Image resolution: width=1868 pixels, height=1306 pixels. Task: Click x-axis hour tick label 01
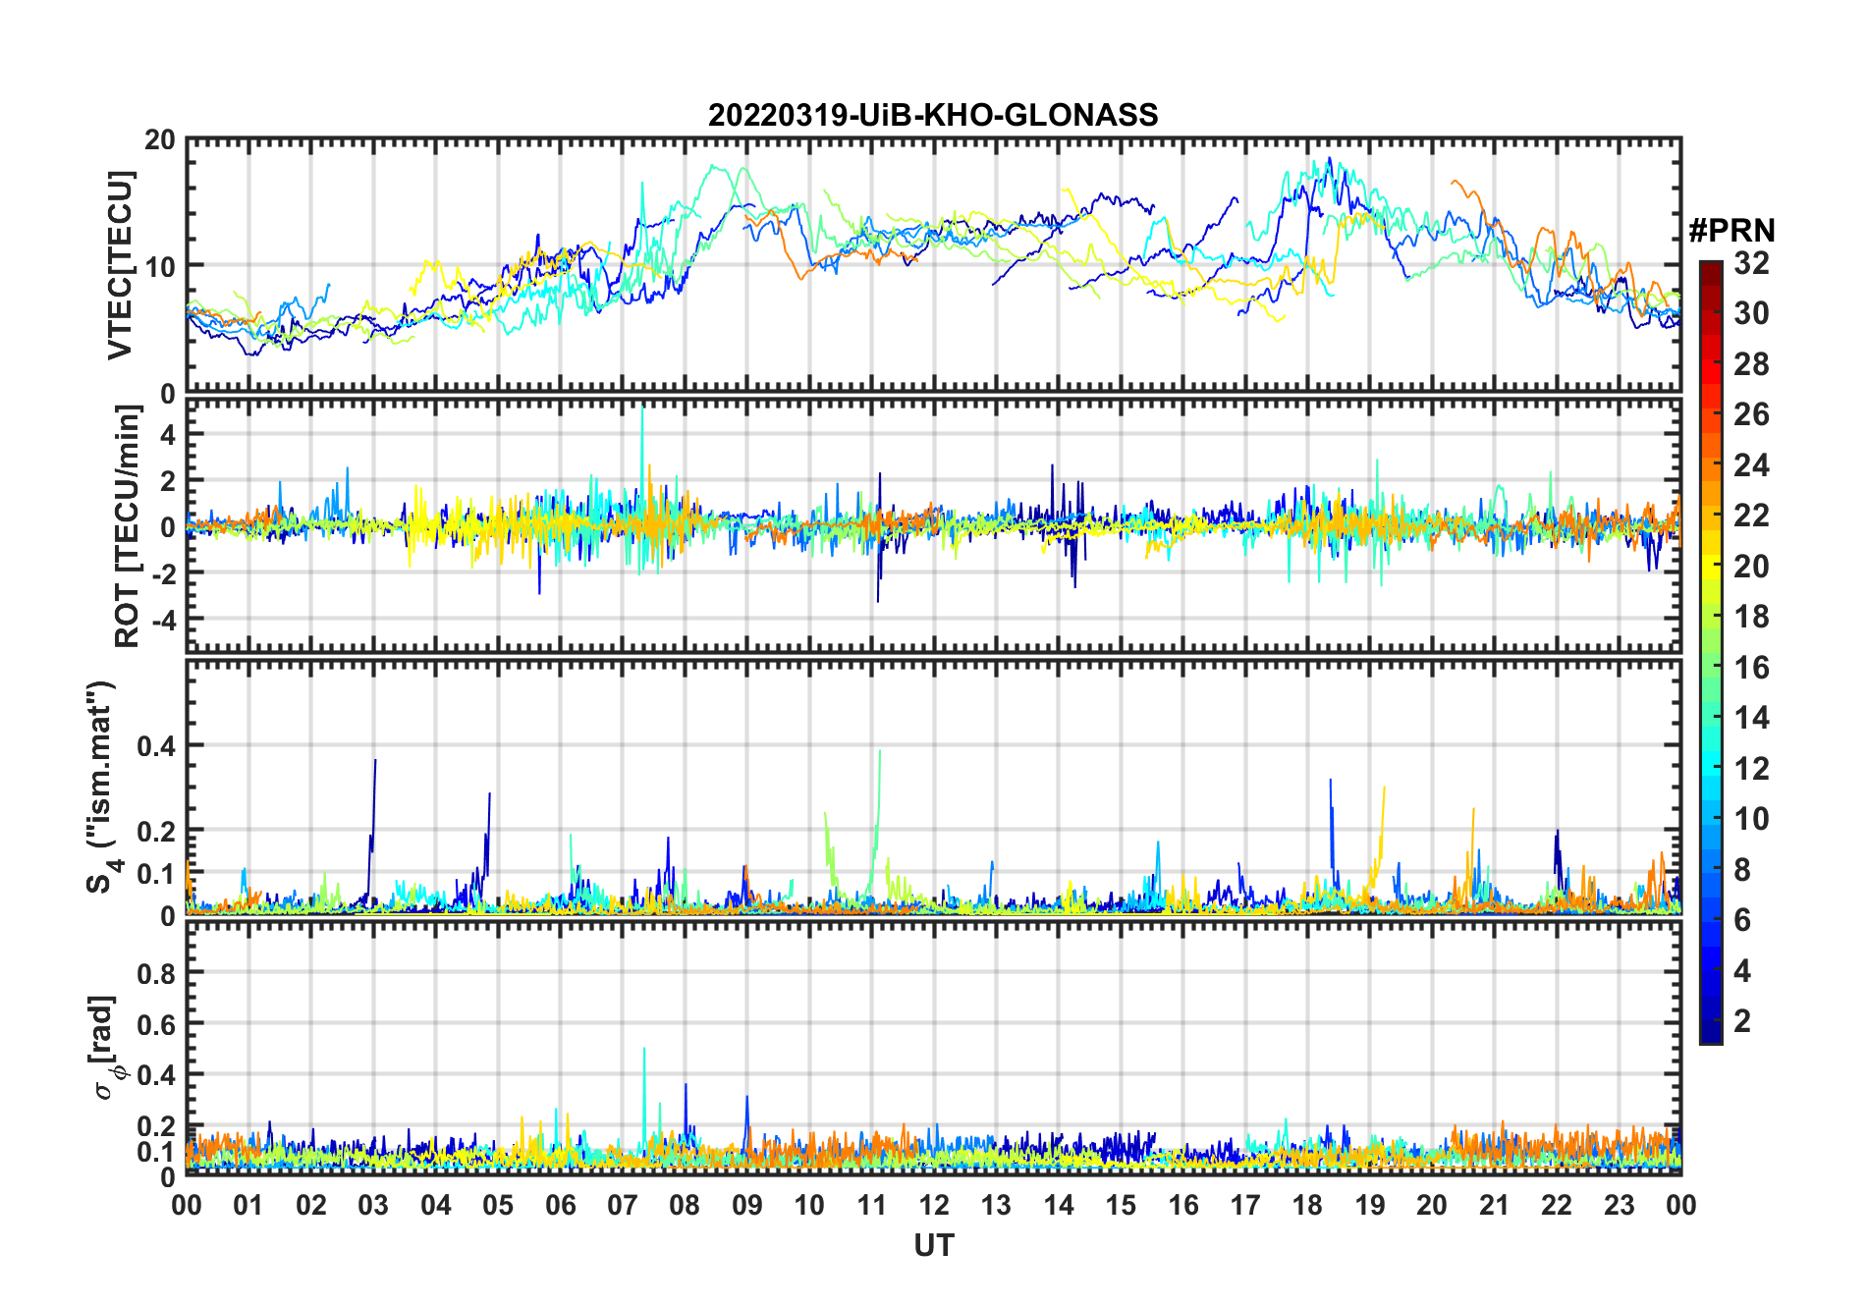(x=248, y=1206)
